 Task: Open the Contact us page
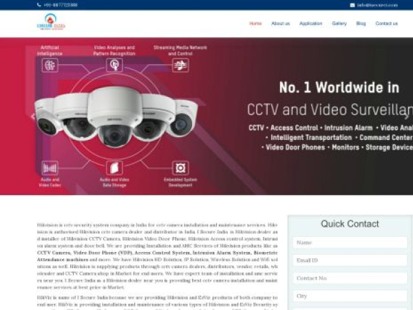386,23
